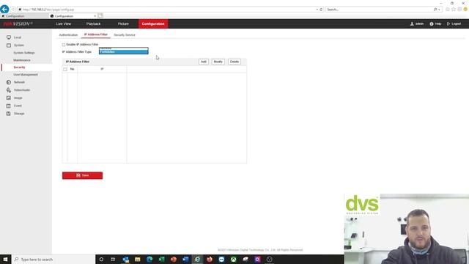The image size is (469, 264).
Task: Open User Management in sidebar
Action: tap(26, 75)
